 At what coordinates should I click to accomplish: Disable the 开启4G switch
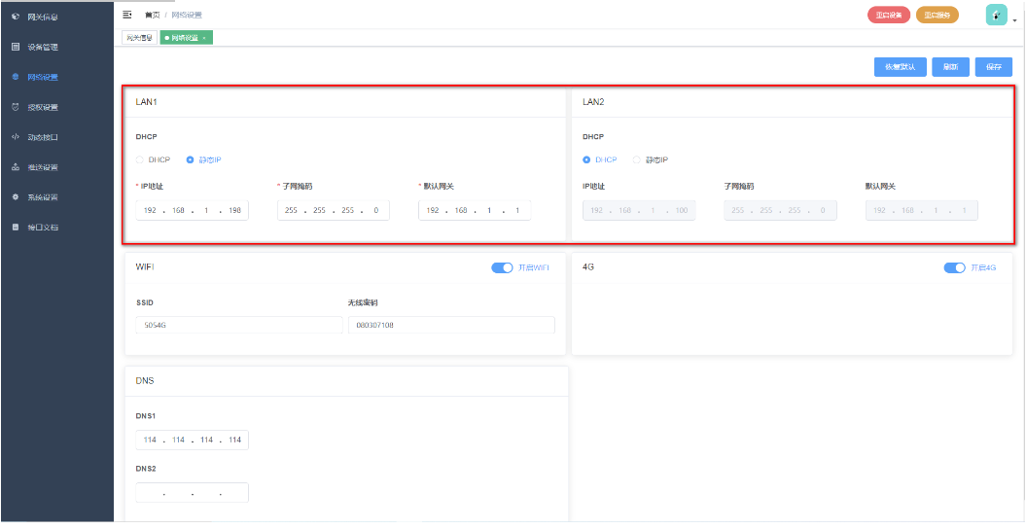(x=954, y=267)
